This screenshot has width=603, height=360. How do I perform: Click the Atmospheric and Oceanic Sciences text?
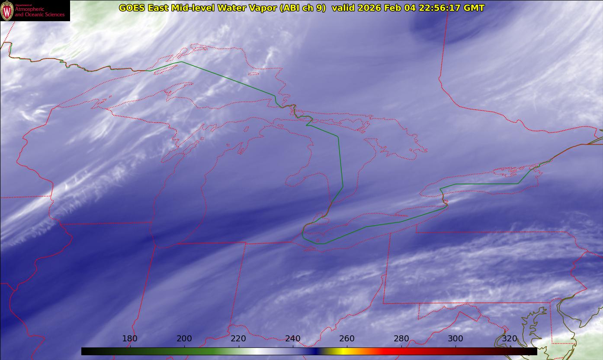coord(39,12)
